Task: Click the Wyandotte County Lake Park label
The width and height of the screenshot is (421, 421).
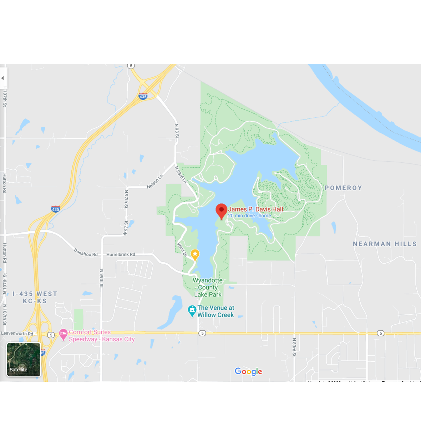Action: [208, 287]
